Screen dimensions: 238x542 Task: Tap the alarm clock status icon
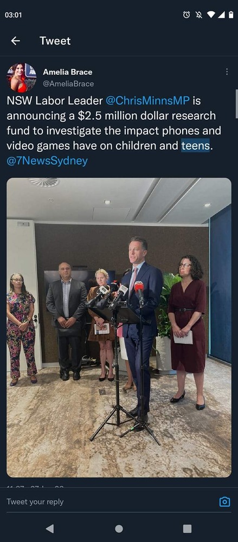click(186, 15)
